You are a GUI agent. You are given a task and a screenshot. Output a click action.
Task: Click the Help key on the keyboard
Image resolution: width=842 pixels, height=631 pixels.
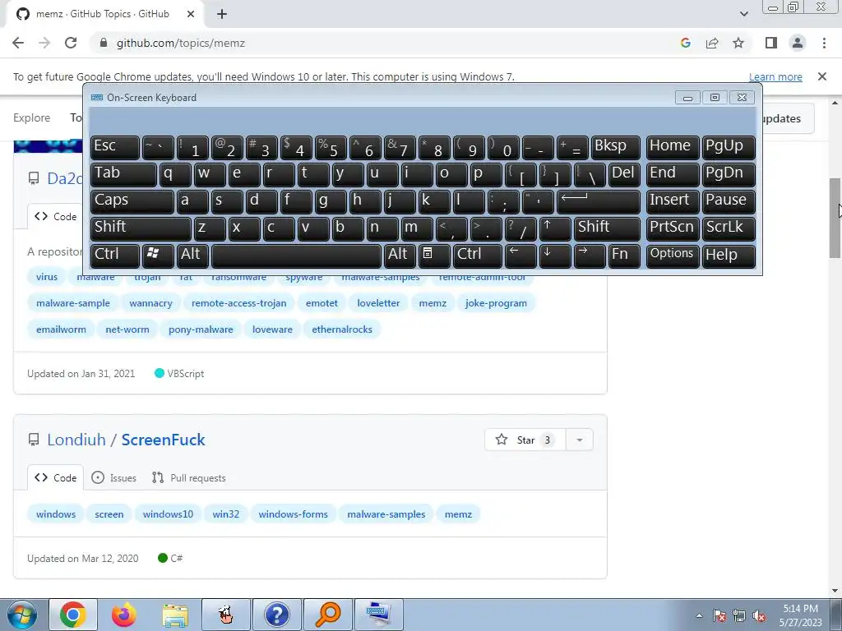729,256
